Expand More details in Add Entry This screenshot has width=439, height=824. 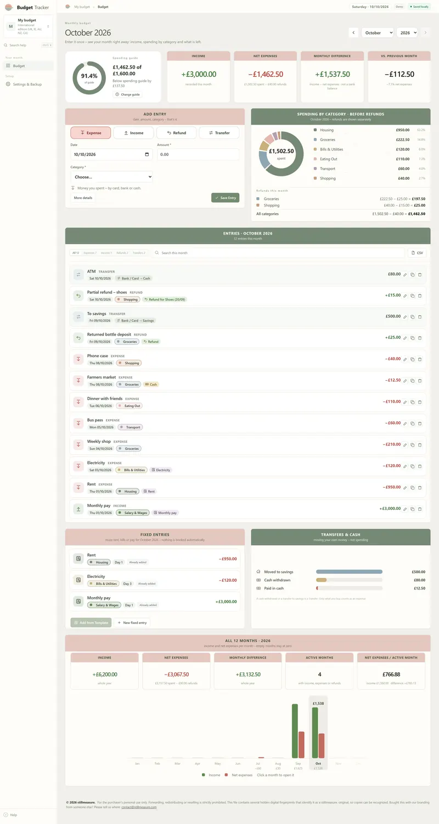(83, 198)
